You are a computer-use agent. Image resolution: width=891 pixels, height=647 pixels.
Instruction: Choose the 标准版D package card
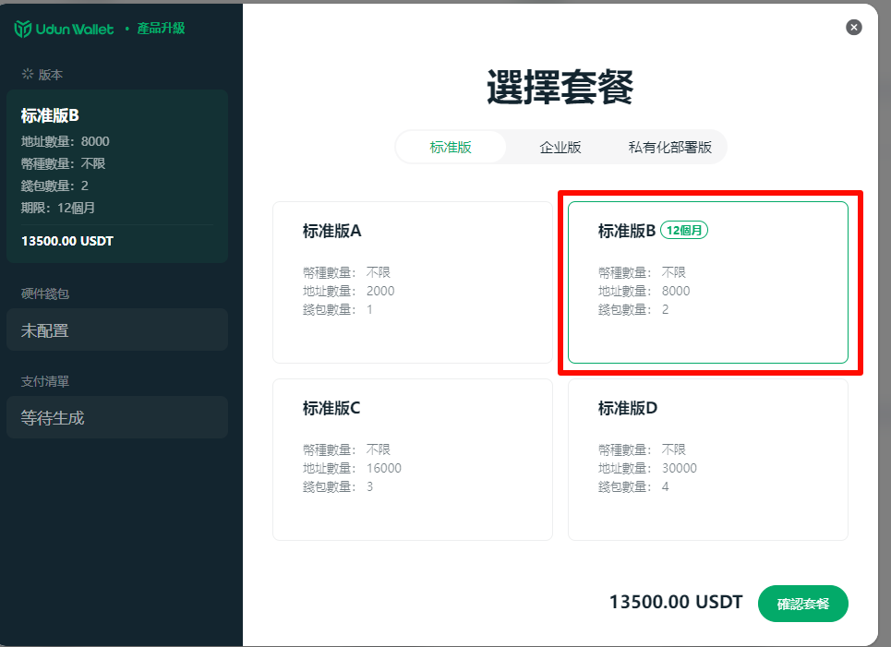pos(707,460)
